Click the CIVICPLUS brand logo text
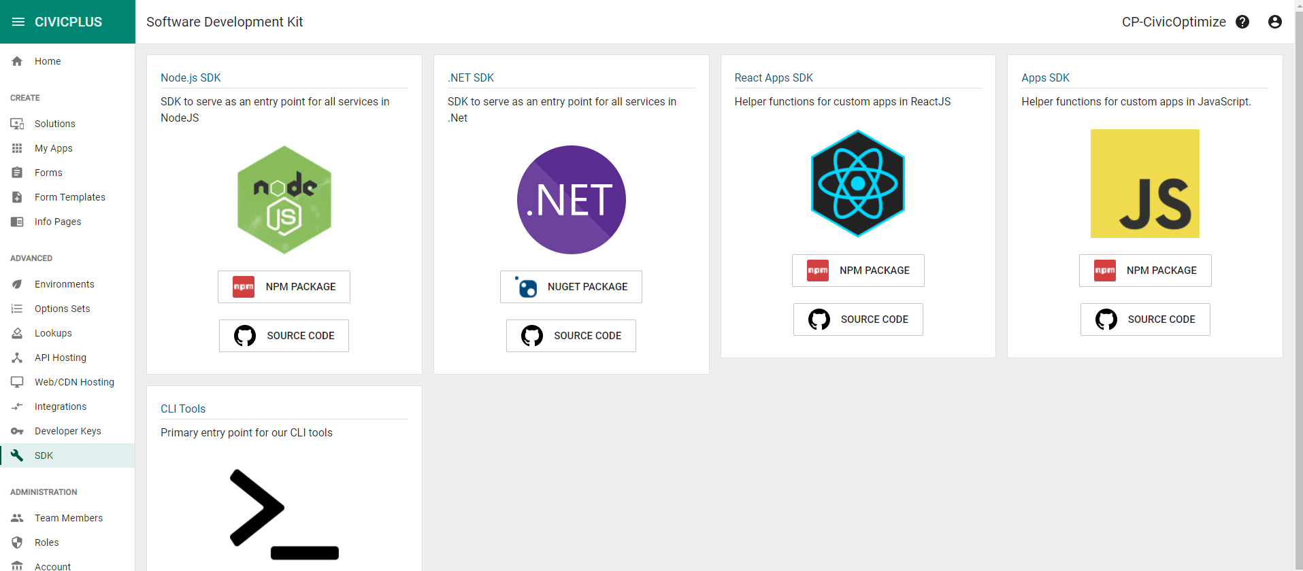Image resolution: width=1303 pixels, height=571 pixels. [68, 22]
